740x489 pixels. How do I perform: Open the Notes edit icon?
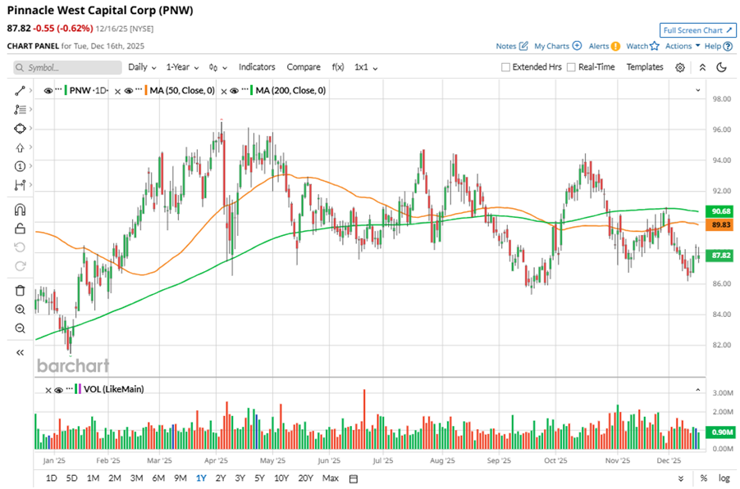pyautogui.click(x=523, y=46)
